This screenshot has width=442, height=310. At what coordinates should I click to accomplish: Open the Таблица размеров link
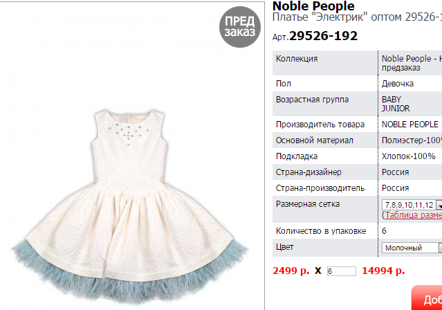tap(413, 215)
